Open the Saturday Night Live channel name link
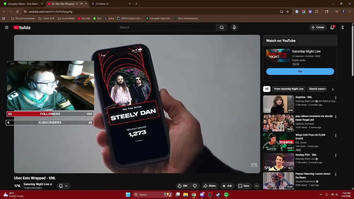The height and width of the screenshot is (199, 354). point(36,184)
